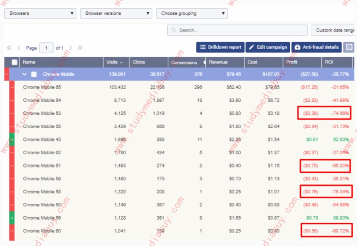357x246 pixels.
Task: Click the $107.03 total cost cell
Action: (x=271, y=74)
